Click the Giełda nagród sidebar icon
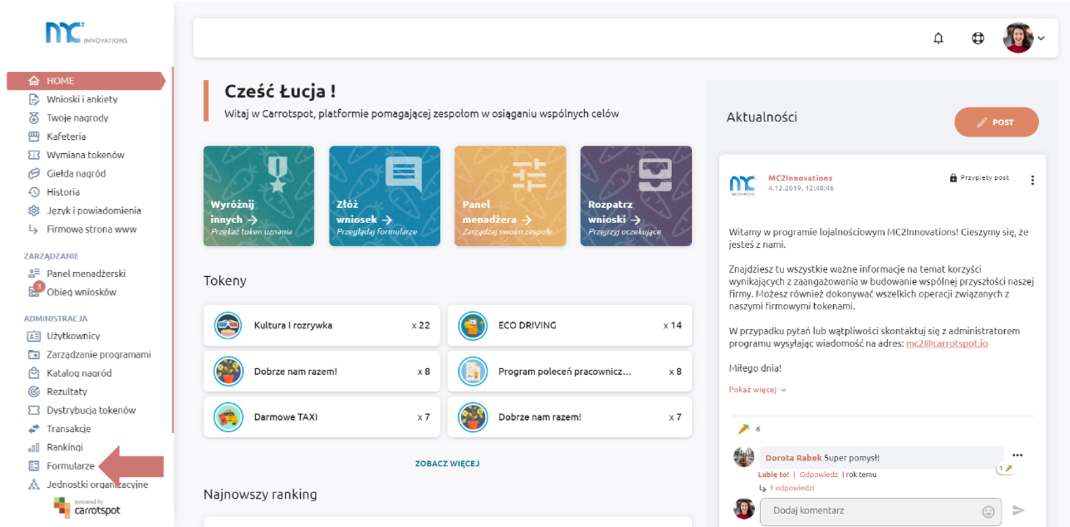Viewport: 1070px width, 527px height. tap(34, 174)
